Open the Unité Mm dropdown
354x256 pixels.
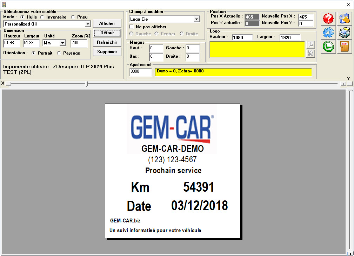[62, 43]
